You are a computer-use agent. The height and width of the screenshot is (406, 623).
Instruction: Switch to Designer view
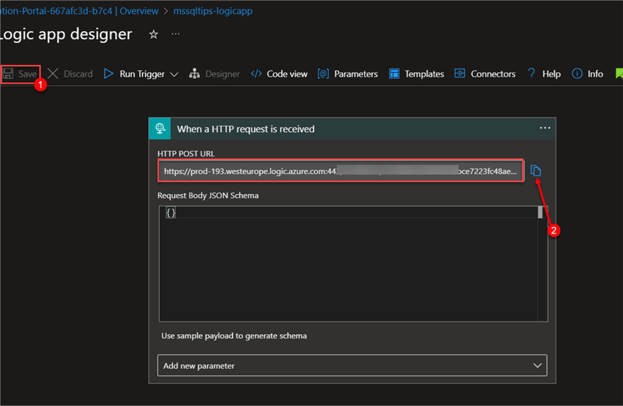tap(215, 74)
